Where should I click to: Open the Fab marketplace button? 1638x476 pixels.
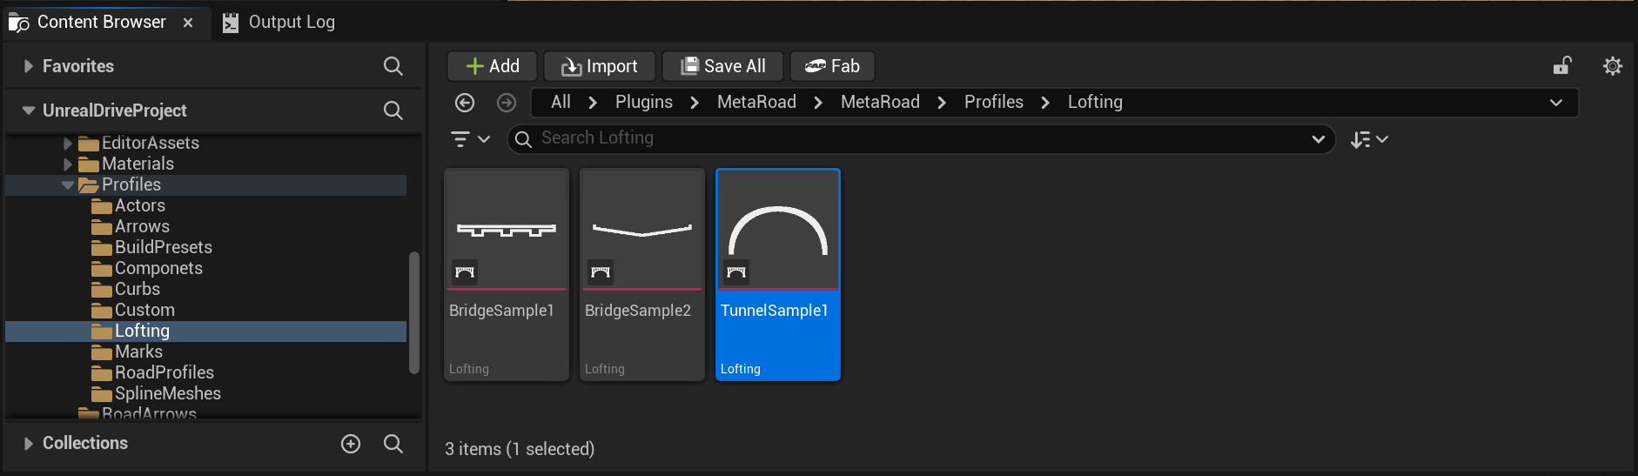832,66
